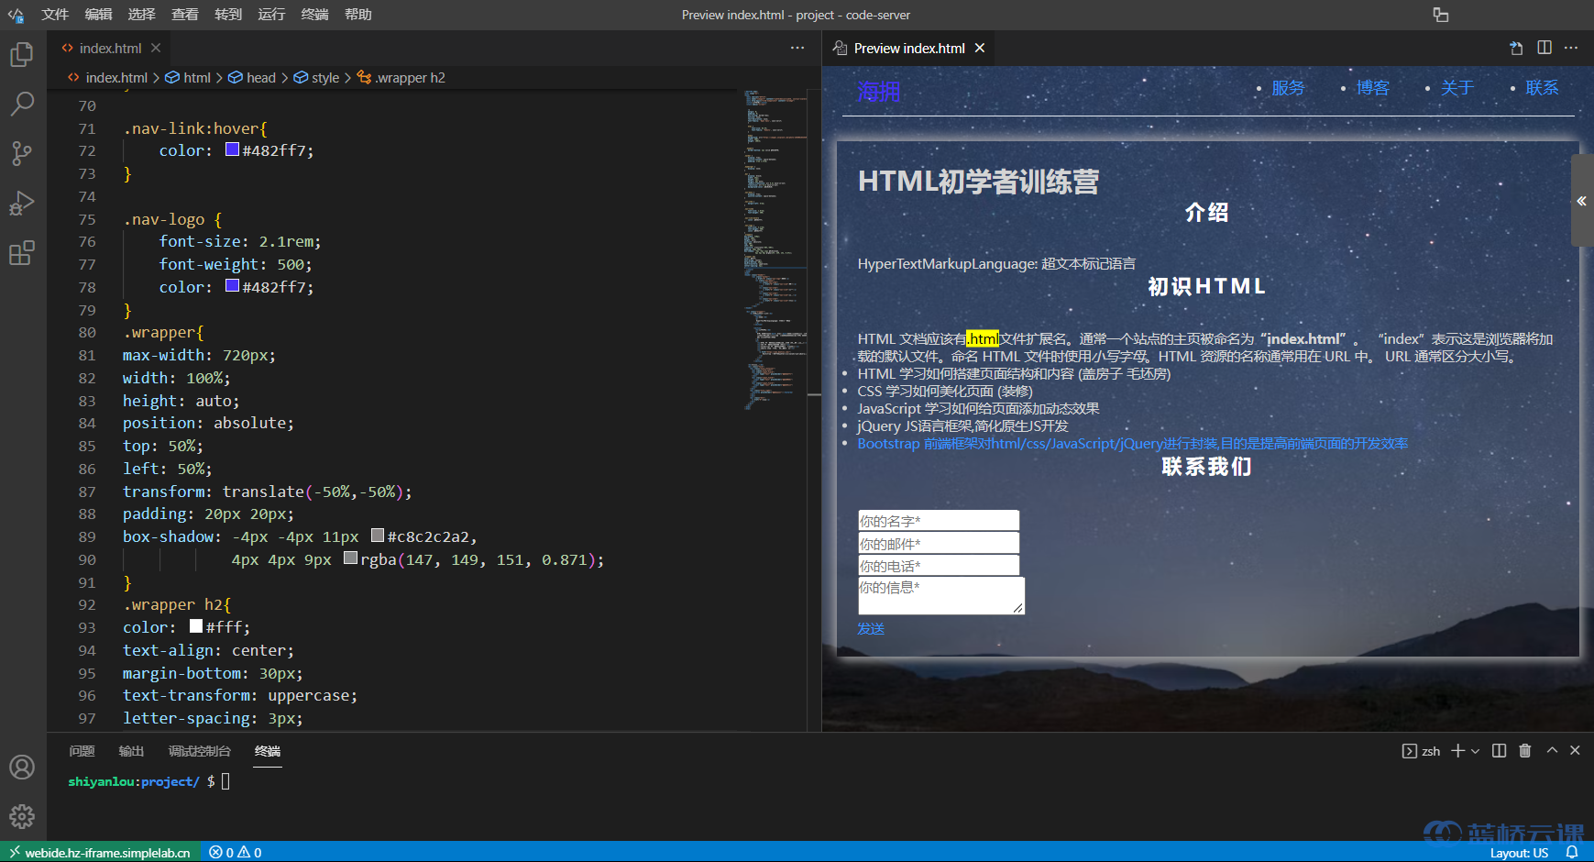Screen dimensions: 1594x862
Task: Open the Source Control view
Action: point(22,153)
